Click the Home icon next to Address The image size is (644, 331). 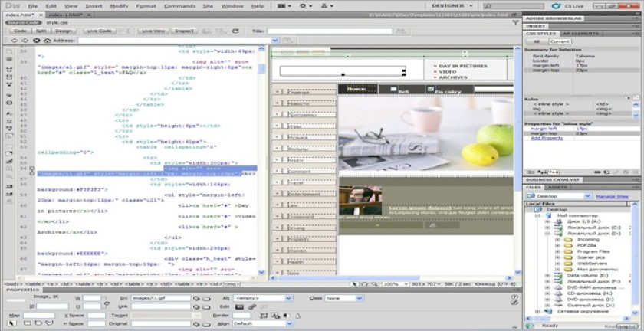[x=48, y=41]
